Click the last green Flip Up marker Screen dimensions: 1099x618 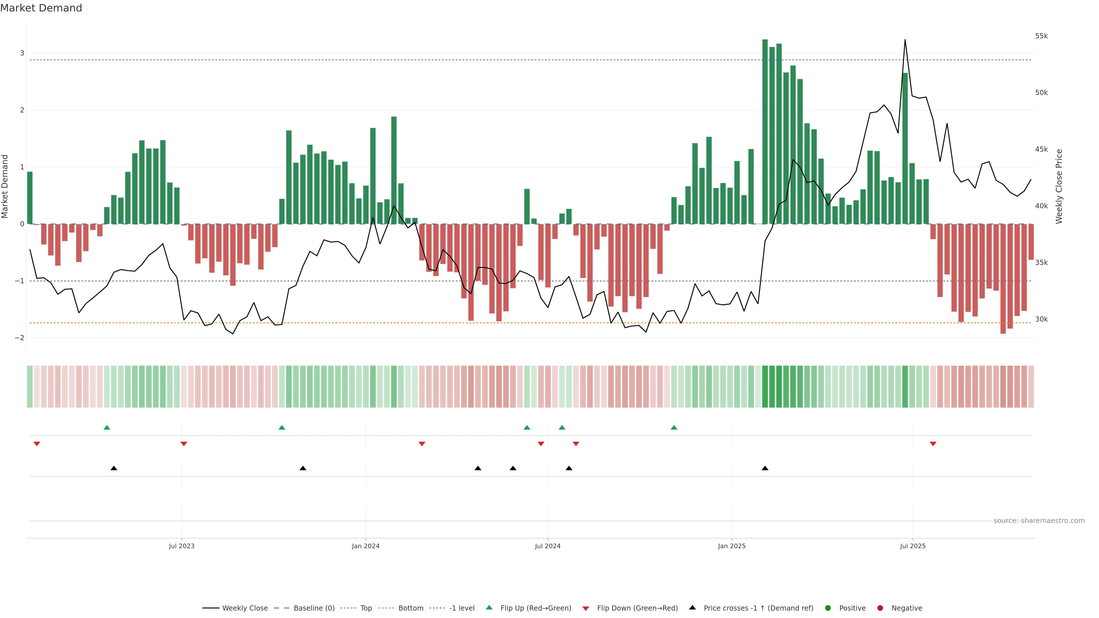coord(674,428)
